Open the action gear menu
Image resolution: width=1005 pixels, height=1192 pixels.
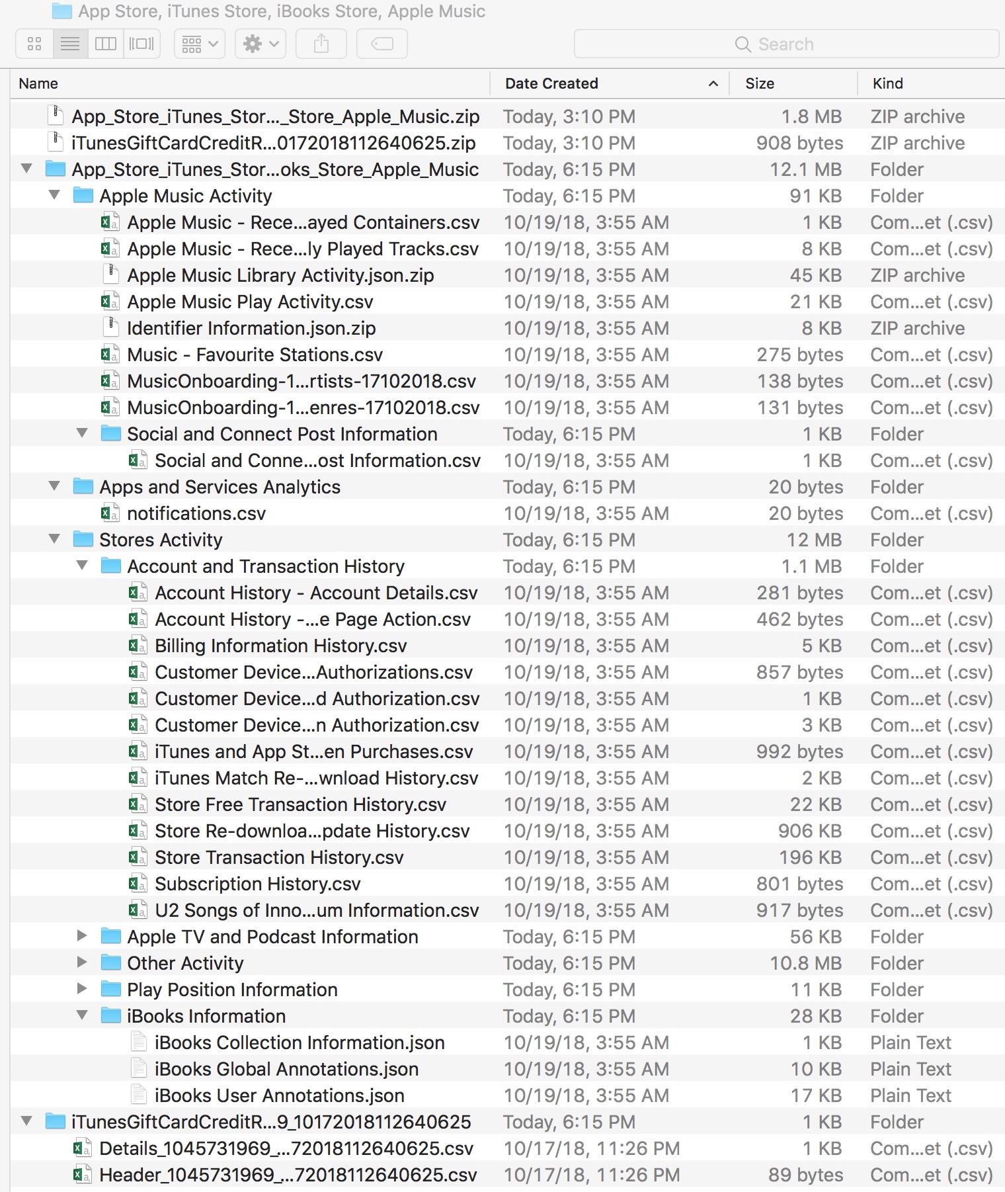(261, 44)
